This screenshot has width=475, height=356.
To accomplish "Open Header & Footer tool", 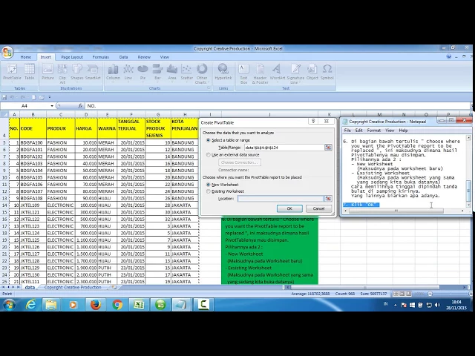I will (x=260, y=73).
